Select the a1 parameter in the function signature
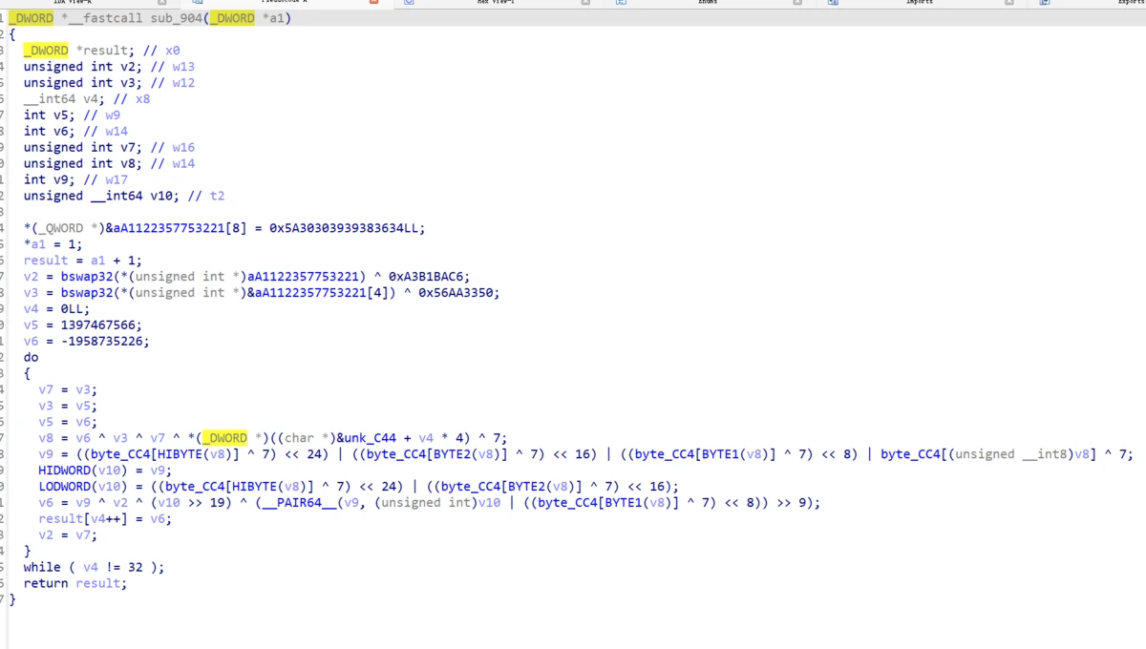This screenshot has height=649, width=1146. click(x=278, y=18)
